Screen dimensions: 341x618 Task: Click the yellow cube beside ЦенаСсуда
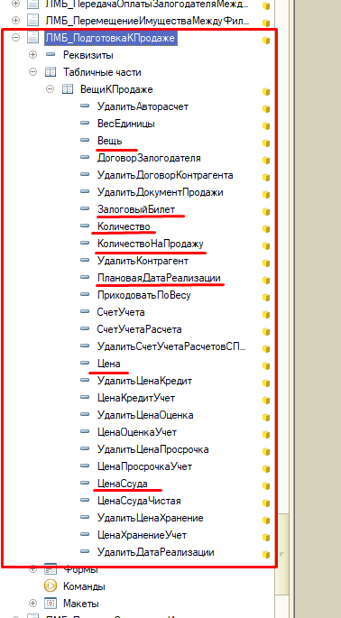pos(266,485)
